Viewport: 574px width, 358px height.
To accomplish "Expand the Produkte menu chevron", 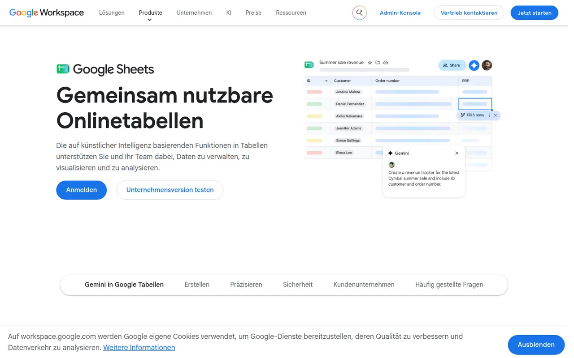I will 150,20.
